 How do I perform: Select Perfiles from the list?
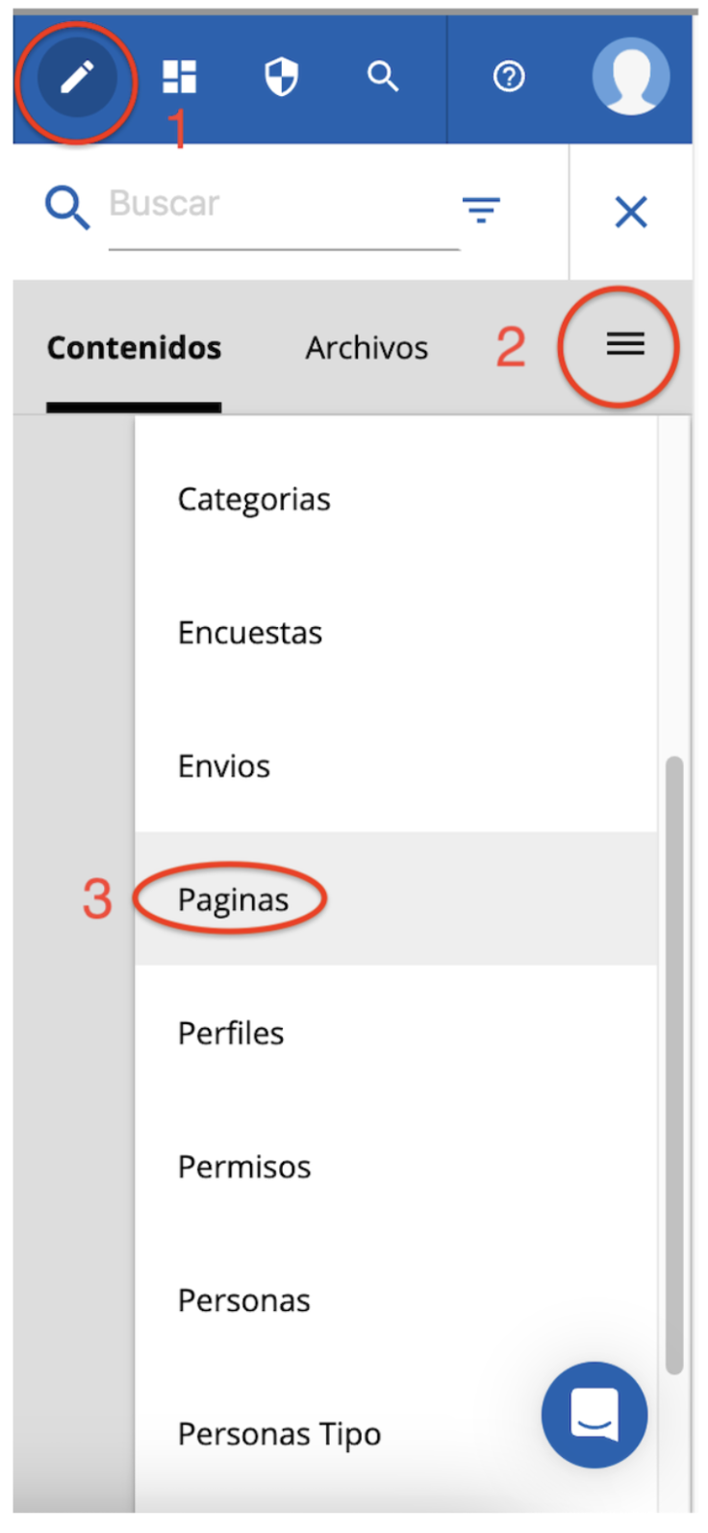pyautogui.click(x=231, y=1034)
